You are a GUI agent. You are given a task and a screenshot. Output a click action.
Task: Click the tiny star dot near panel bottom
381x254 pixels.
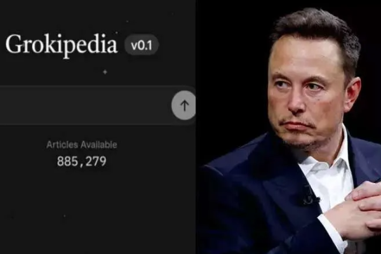pyautogui.click(x=64, y=216)
